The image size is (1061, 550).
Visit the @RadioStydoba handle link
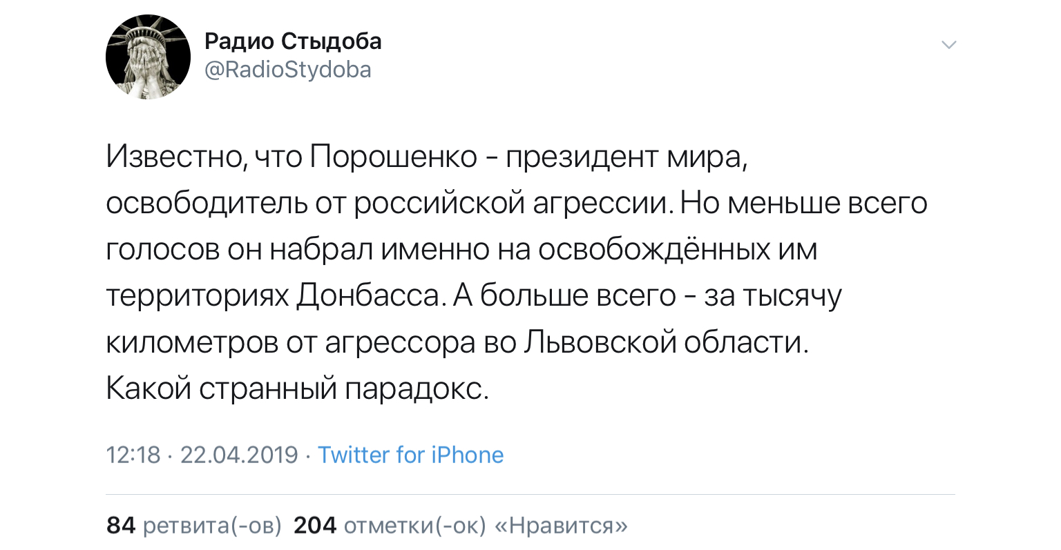pyautogui.click(x=288, y=70)
